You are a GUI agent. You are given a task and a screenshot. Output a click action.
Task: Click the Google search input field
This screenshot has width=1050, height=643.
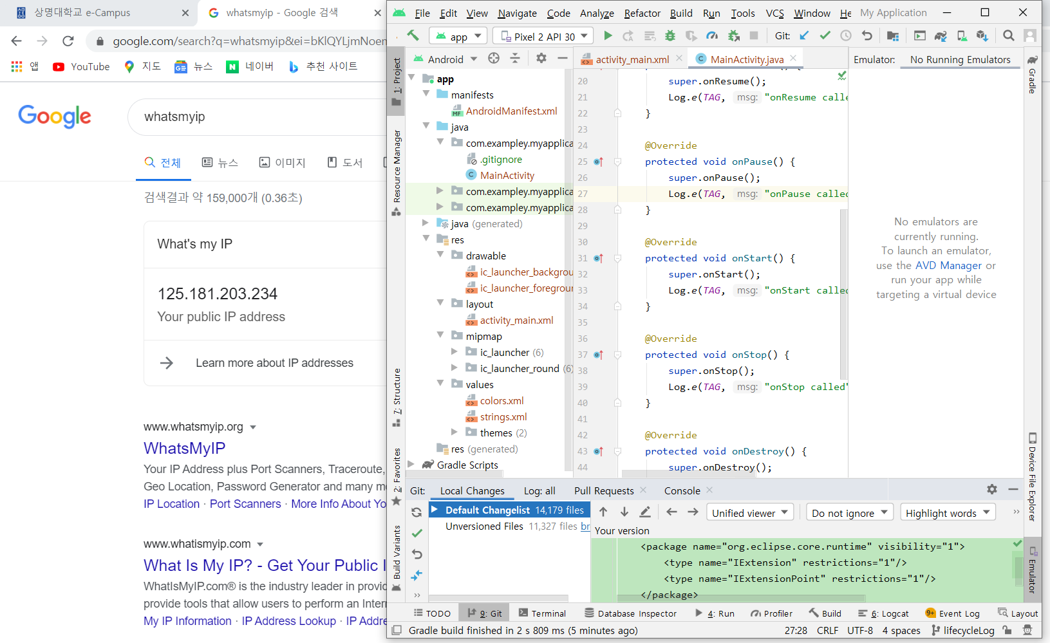(x=258, y=116)
